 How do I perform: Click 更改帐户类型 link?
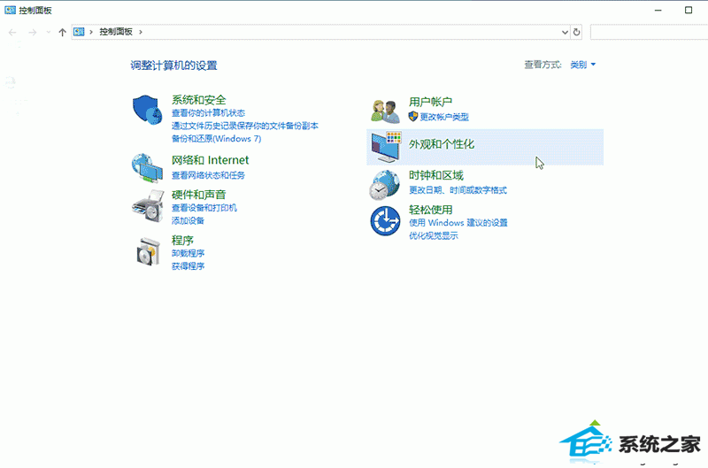click(x=444, y=117)
